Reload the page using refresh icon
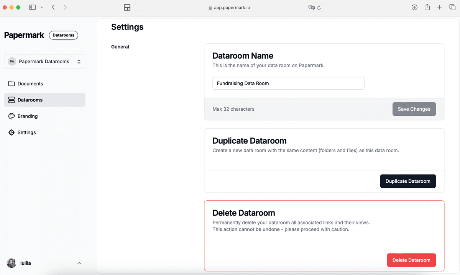 point(319,7)
